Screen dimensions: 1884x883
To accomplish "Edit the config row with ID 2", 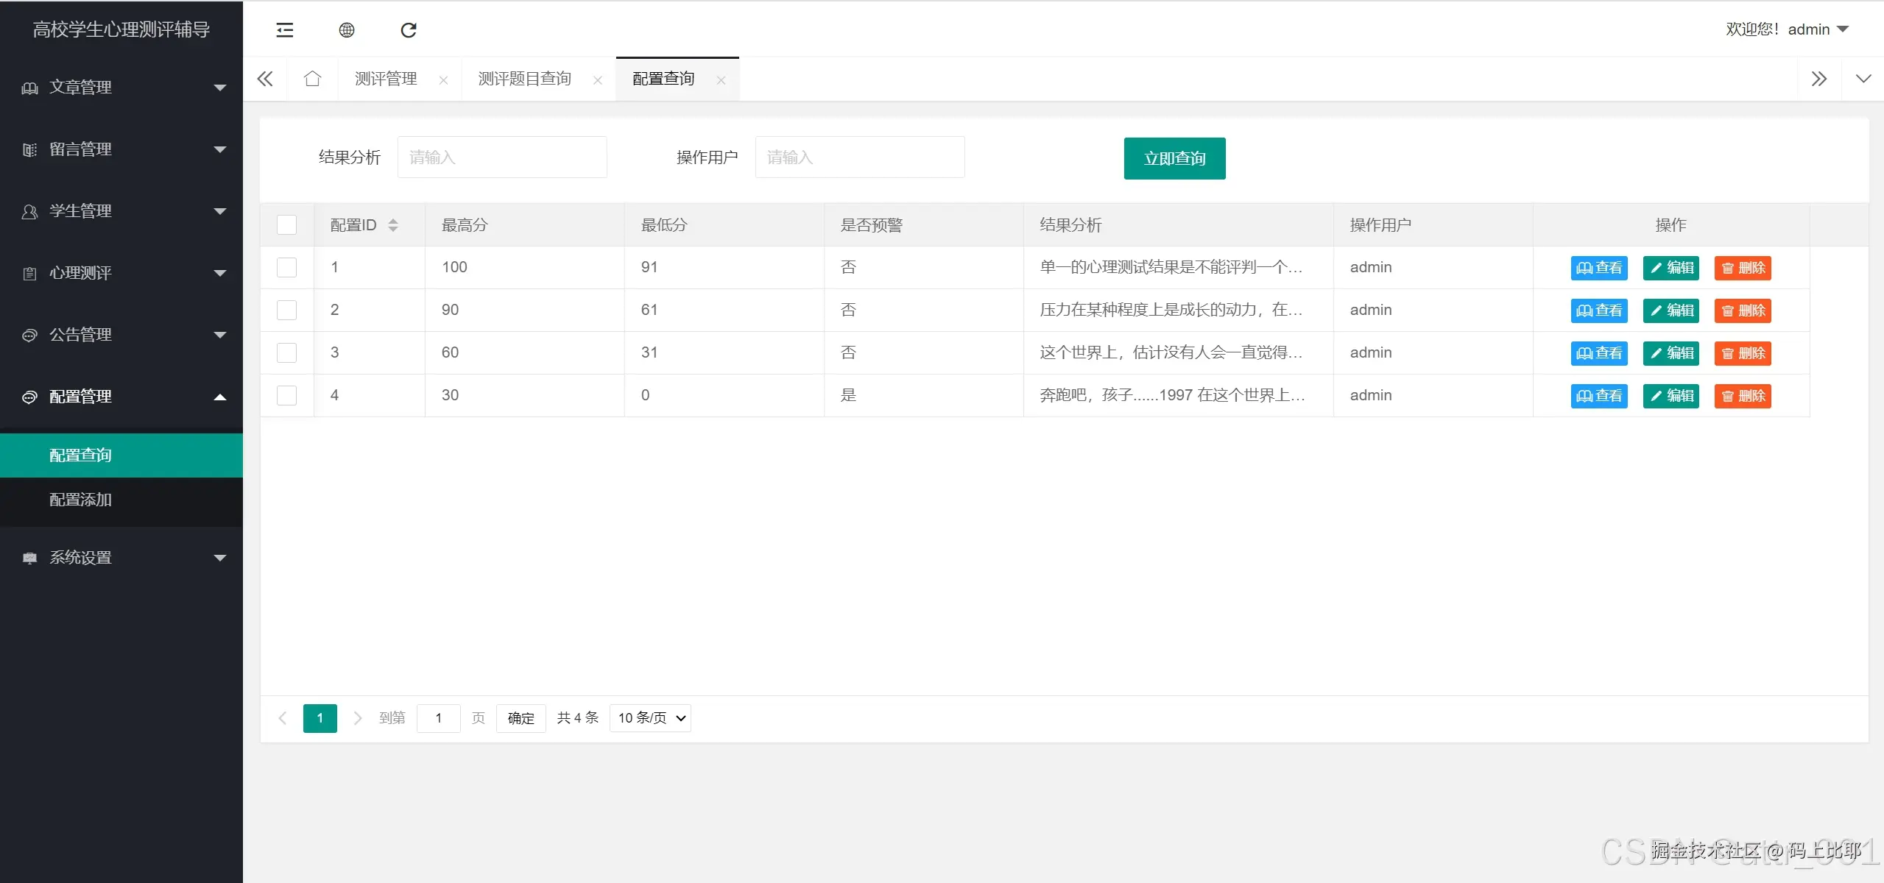I will coord(1671,311).
